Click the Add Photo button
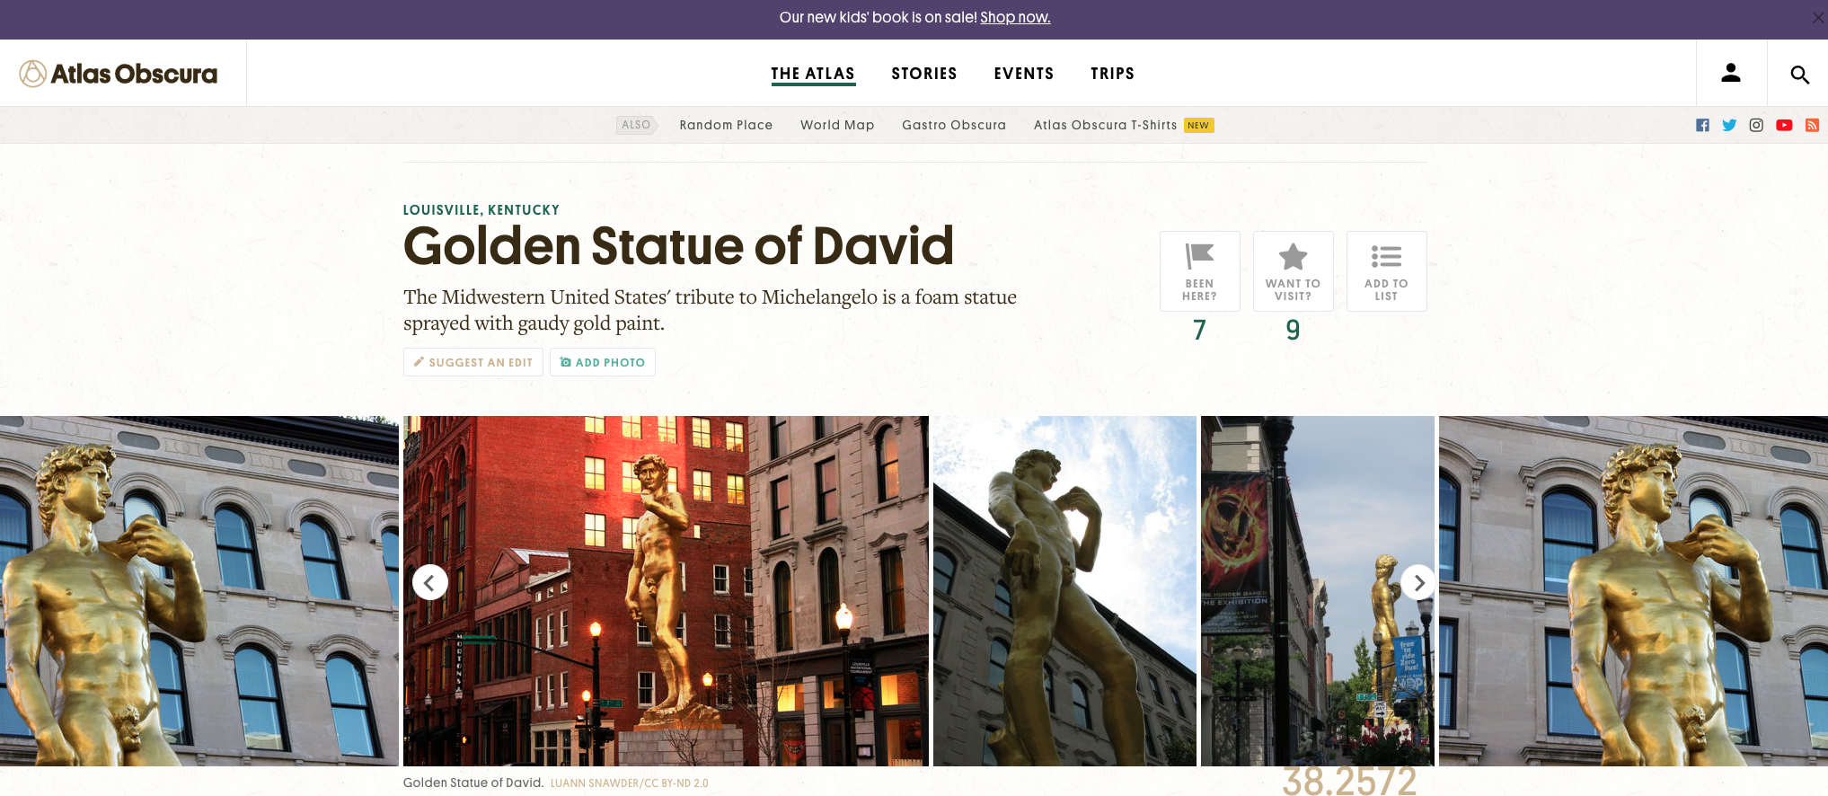1828x796 pixels. pos(603,362)
